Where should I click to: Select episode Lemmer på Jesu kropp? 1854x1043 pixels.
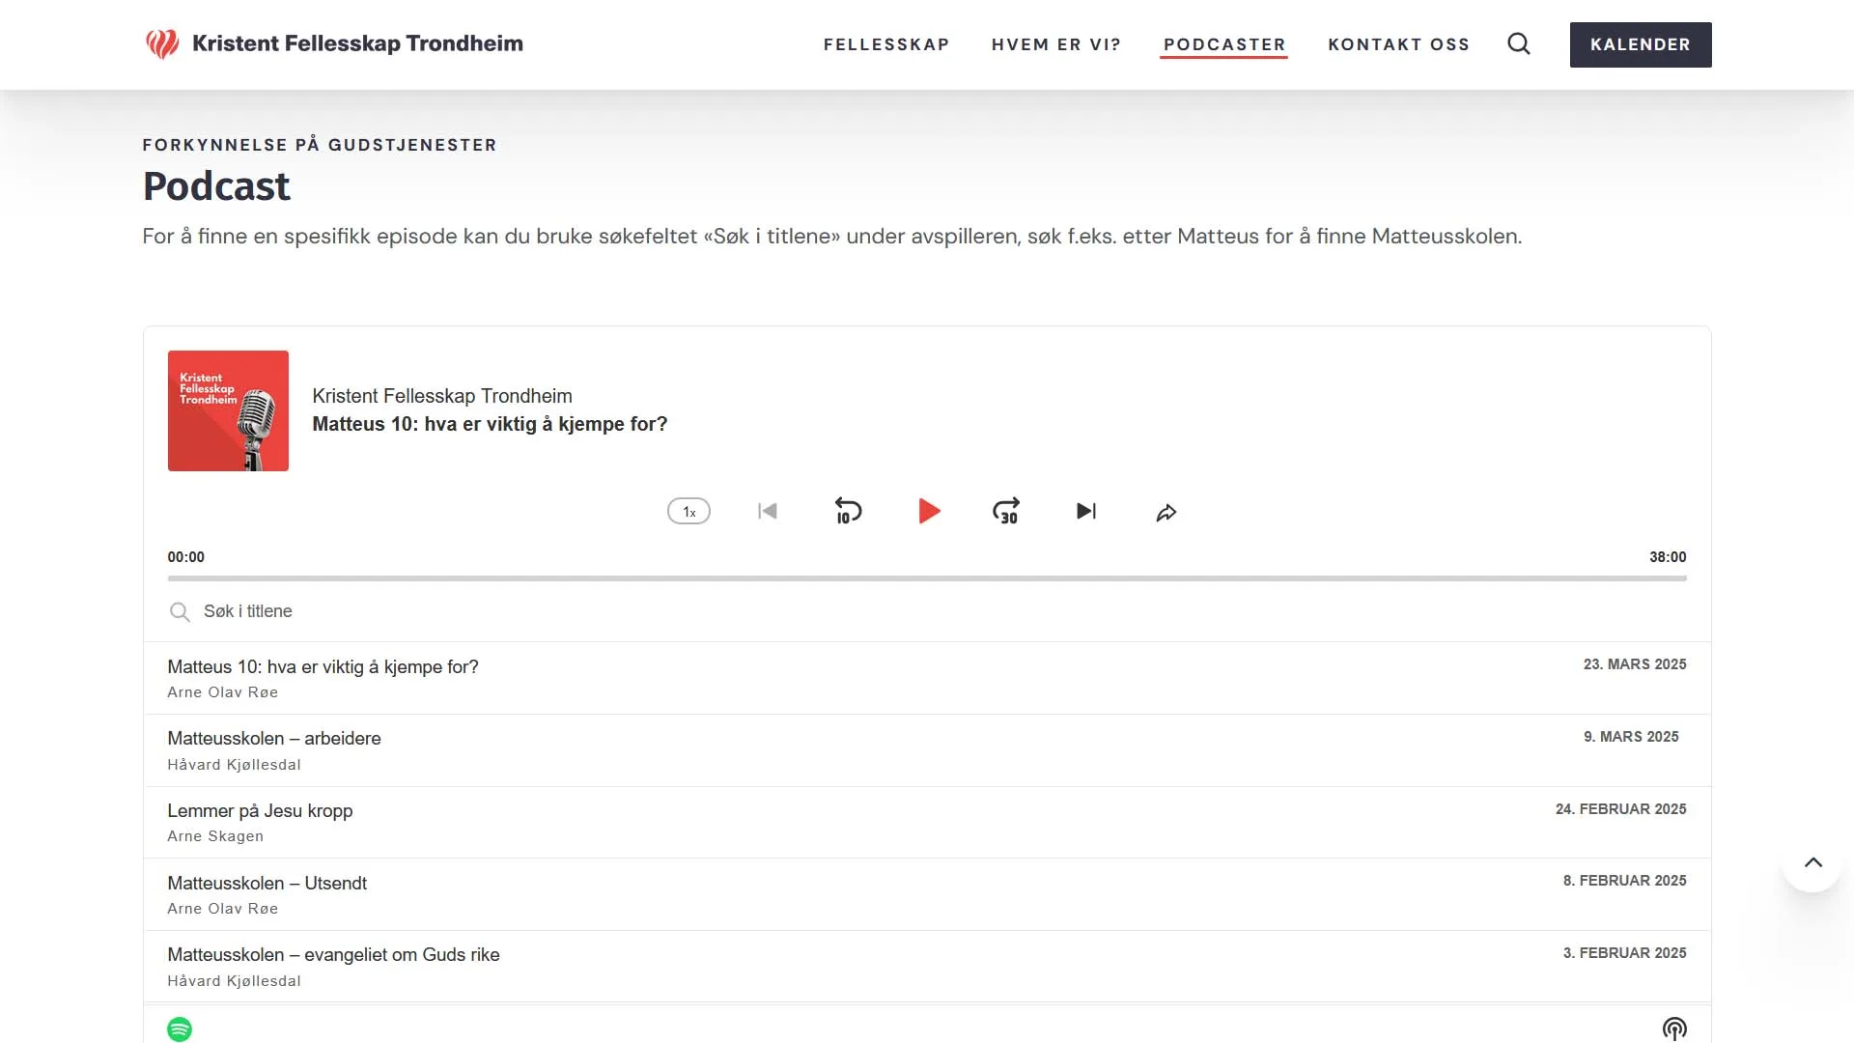927,822
